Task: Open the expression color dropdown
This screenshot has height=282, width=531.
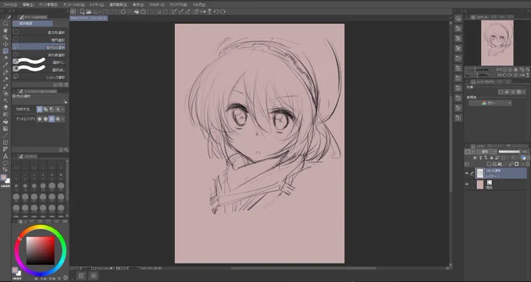Action: [490, 104]
